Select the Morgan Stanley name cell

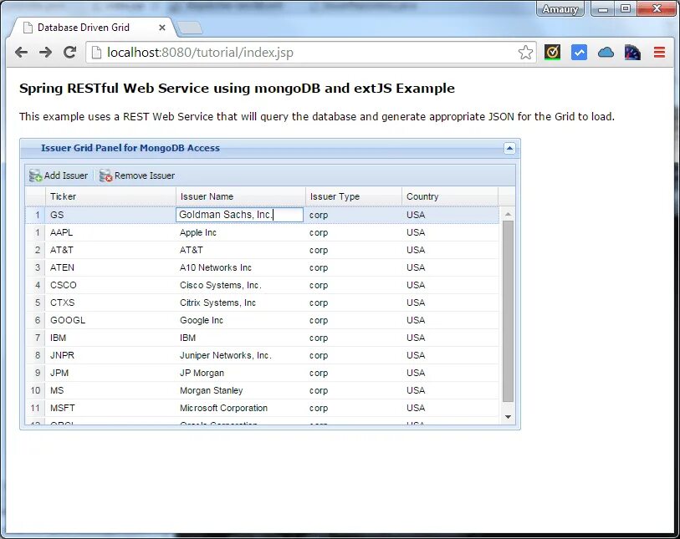point(241,390)
